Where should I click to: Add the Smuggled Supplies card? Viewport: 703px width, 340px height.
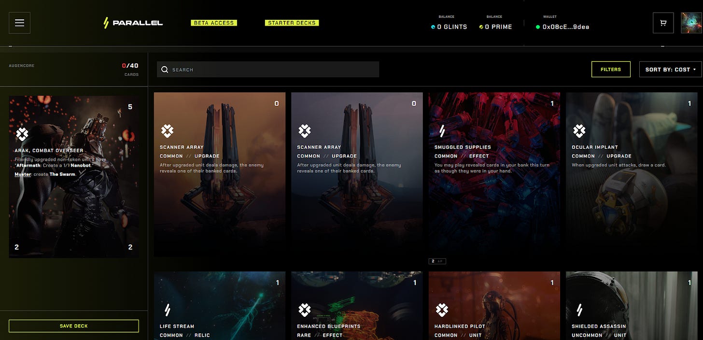(x=494, y=174)
